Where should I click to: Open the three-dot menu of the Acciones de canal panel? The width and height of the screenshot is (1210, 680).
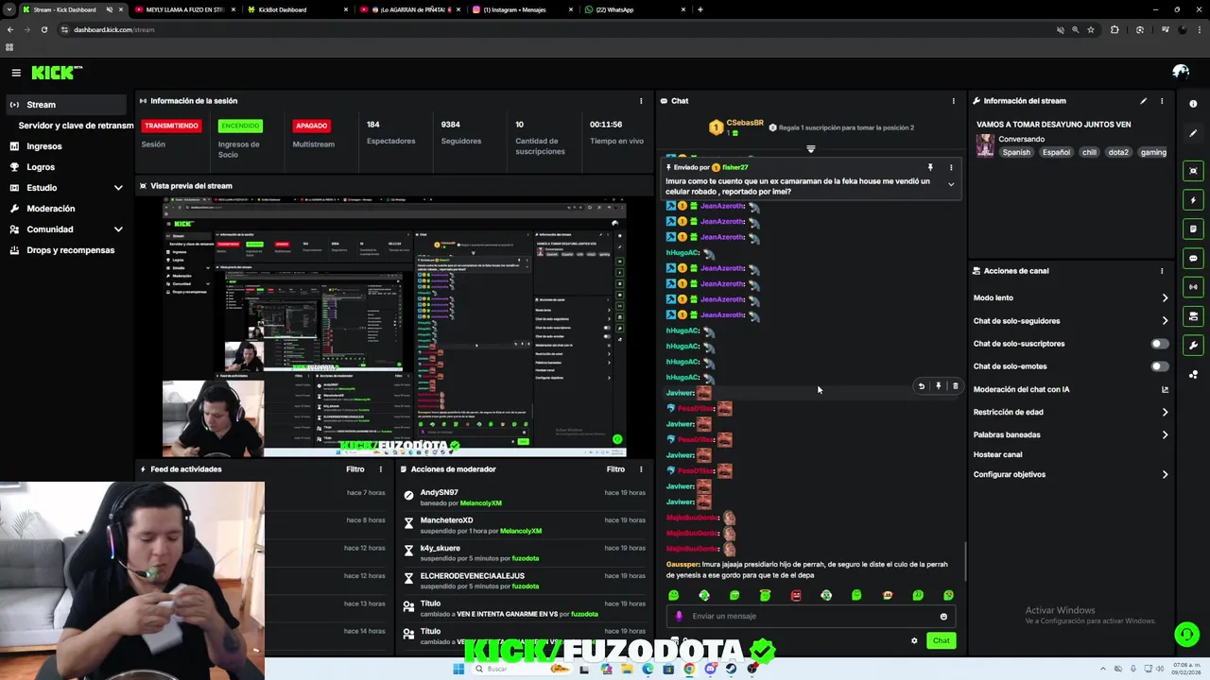coord(1162,271)
